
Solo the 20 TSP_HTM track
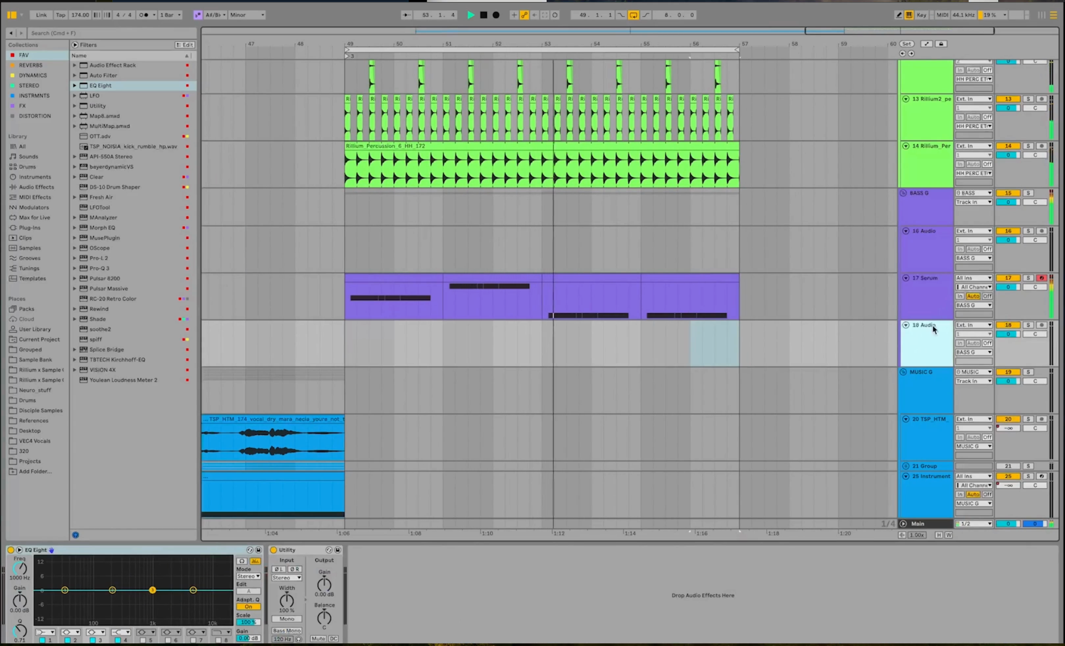(1028, 419)
